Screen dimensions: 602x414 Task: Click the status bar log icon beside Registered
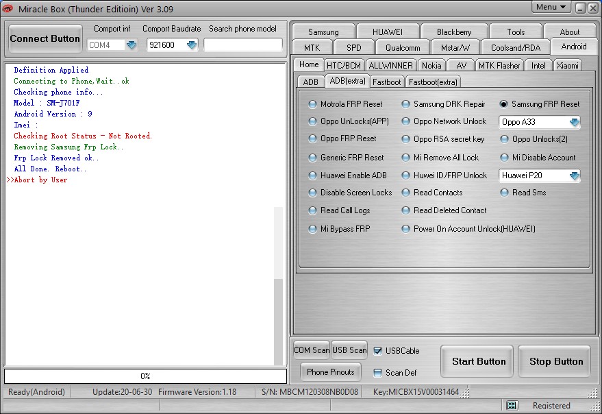pyautogui.click(x=511, y=406)
